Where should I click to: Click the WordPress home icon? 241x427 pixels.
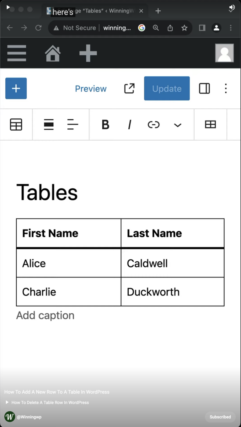(53, 53)
